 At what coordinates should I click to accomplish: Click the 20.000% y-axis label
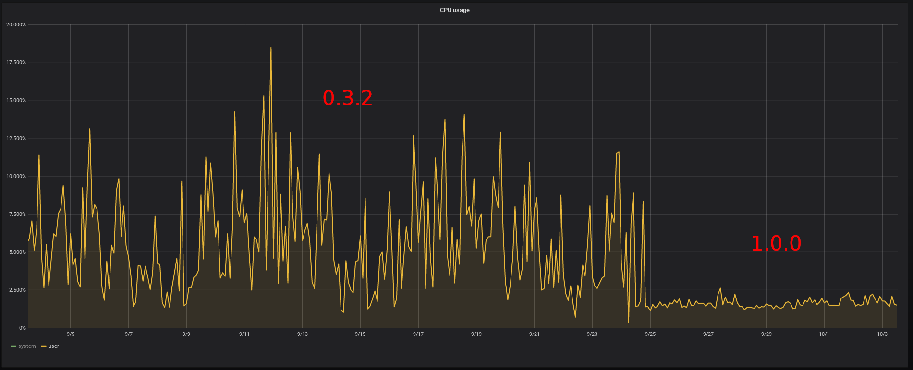pos(16,24)
